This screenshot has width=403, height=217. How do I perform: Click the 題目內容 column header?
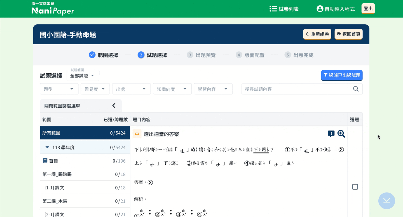coord(142,119)
